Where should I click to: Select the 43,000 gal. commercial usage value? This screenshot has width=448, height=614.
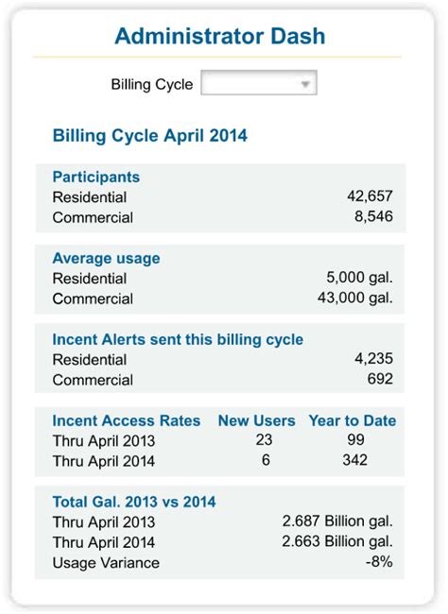(355, 298)
